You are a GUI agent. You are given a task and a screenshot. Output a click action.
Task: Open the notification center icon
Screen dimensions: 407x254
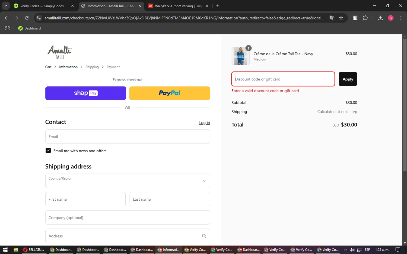[398, 250]
